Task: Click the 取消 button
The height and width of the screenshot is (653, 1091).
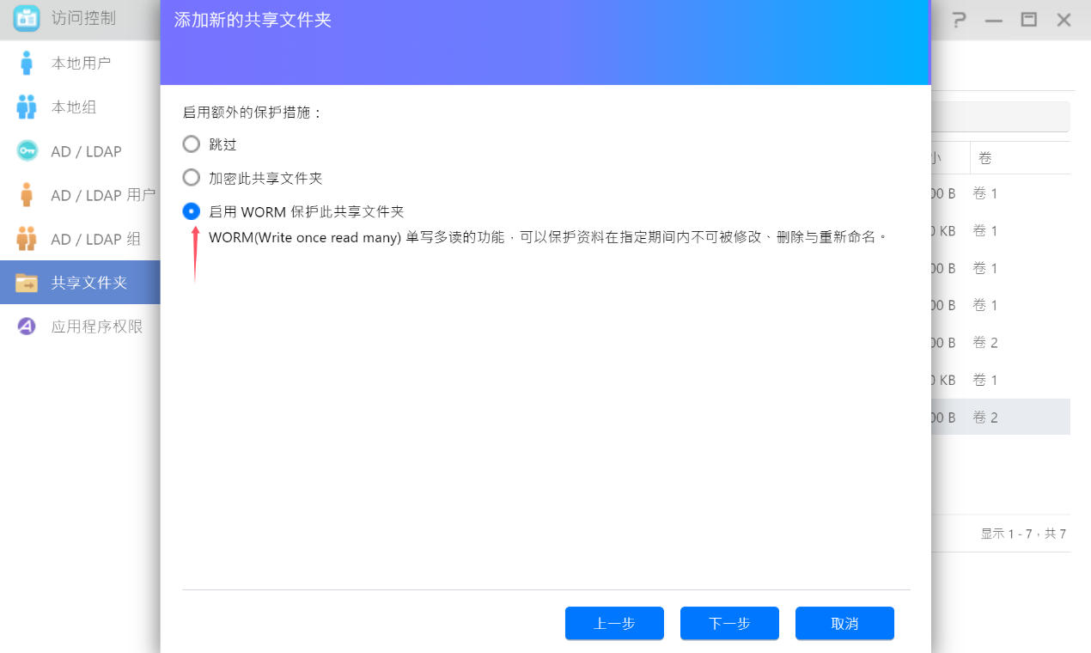Action: pyautogui.click(x=844, y=624)
